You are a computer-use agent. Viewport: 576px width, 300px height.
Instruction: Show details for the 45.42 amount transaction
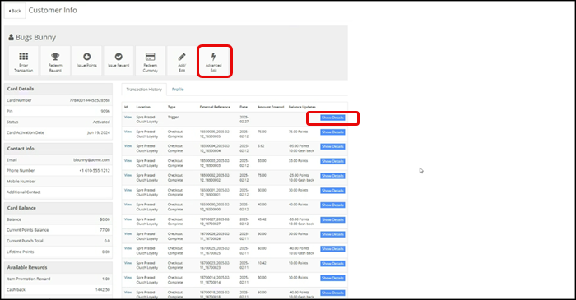click(x=332, y=219)
